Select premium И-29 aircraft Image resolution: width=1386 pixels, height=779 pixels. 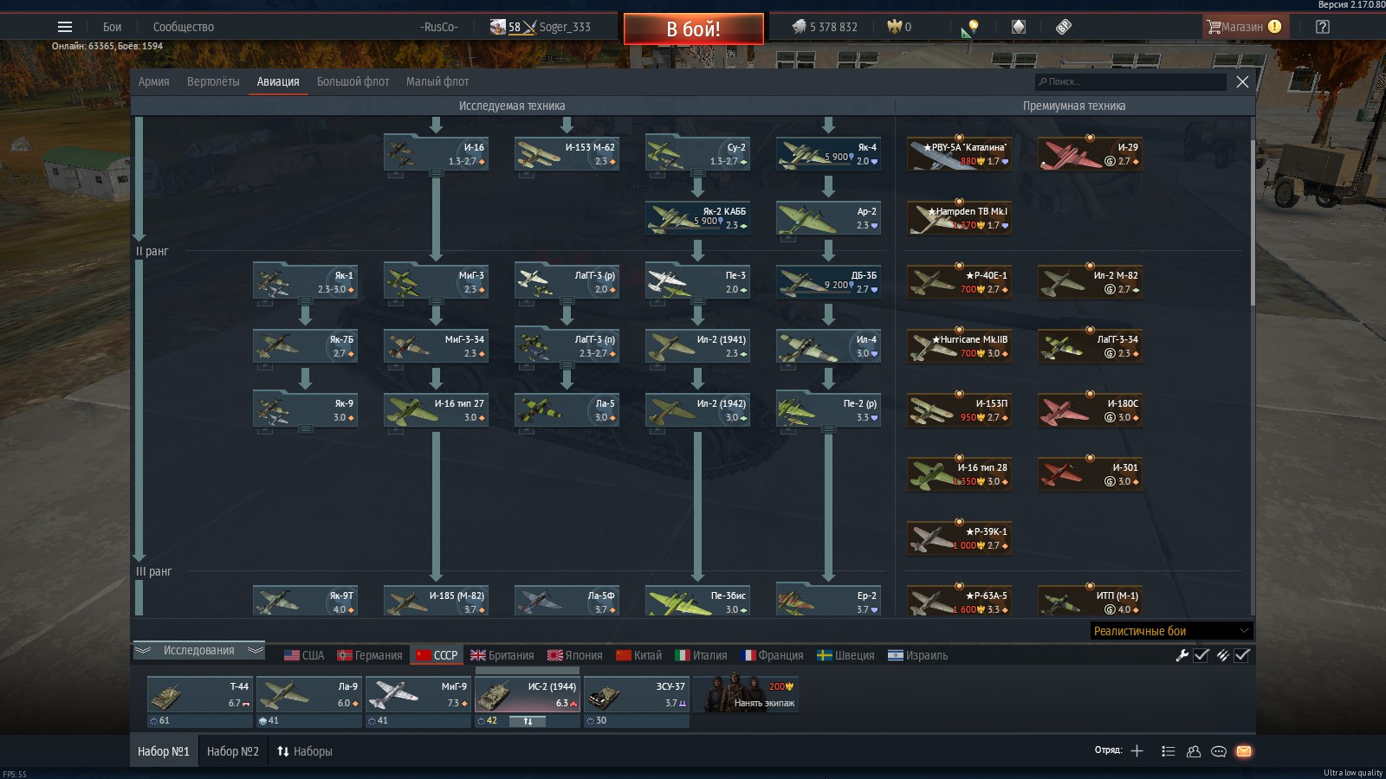pos(1090,154)
